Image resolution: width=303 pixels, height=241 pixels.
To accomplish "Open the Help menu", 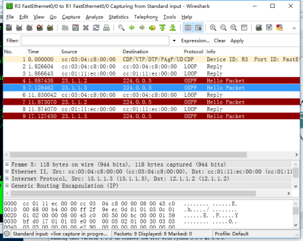I will [x=187, y=17].
